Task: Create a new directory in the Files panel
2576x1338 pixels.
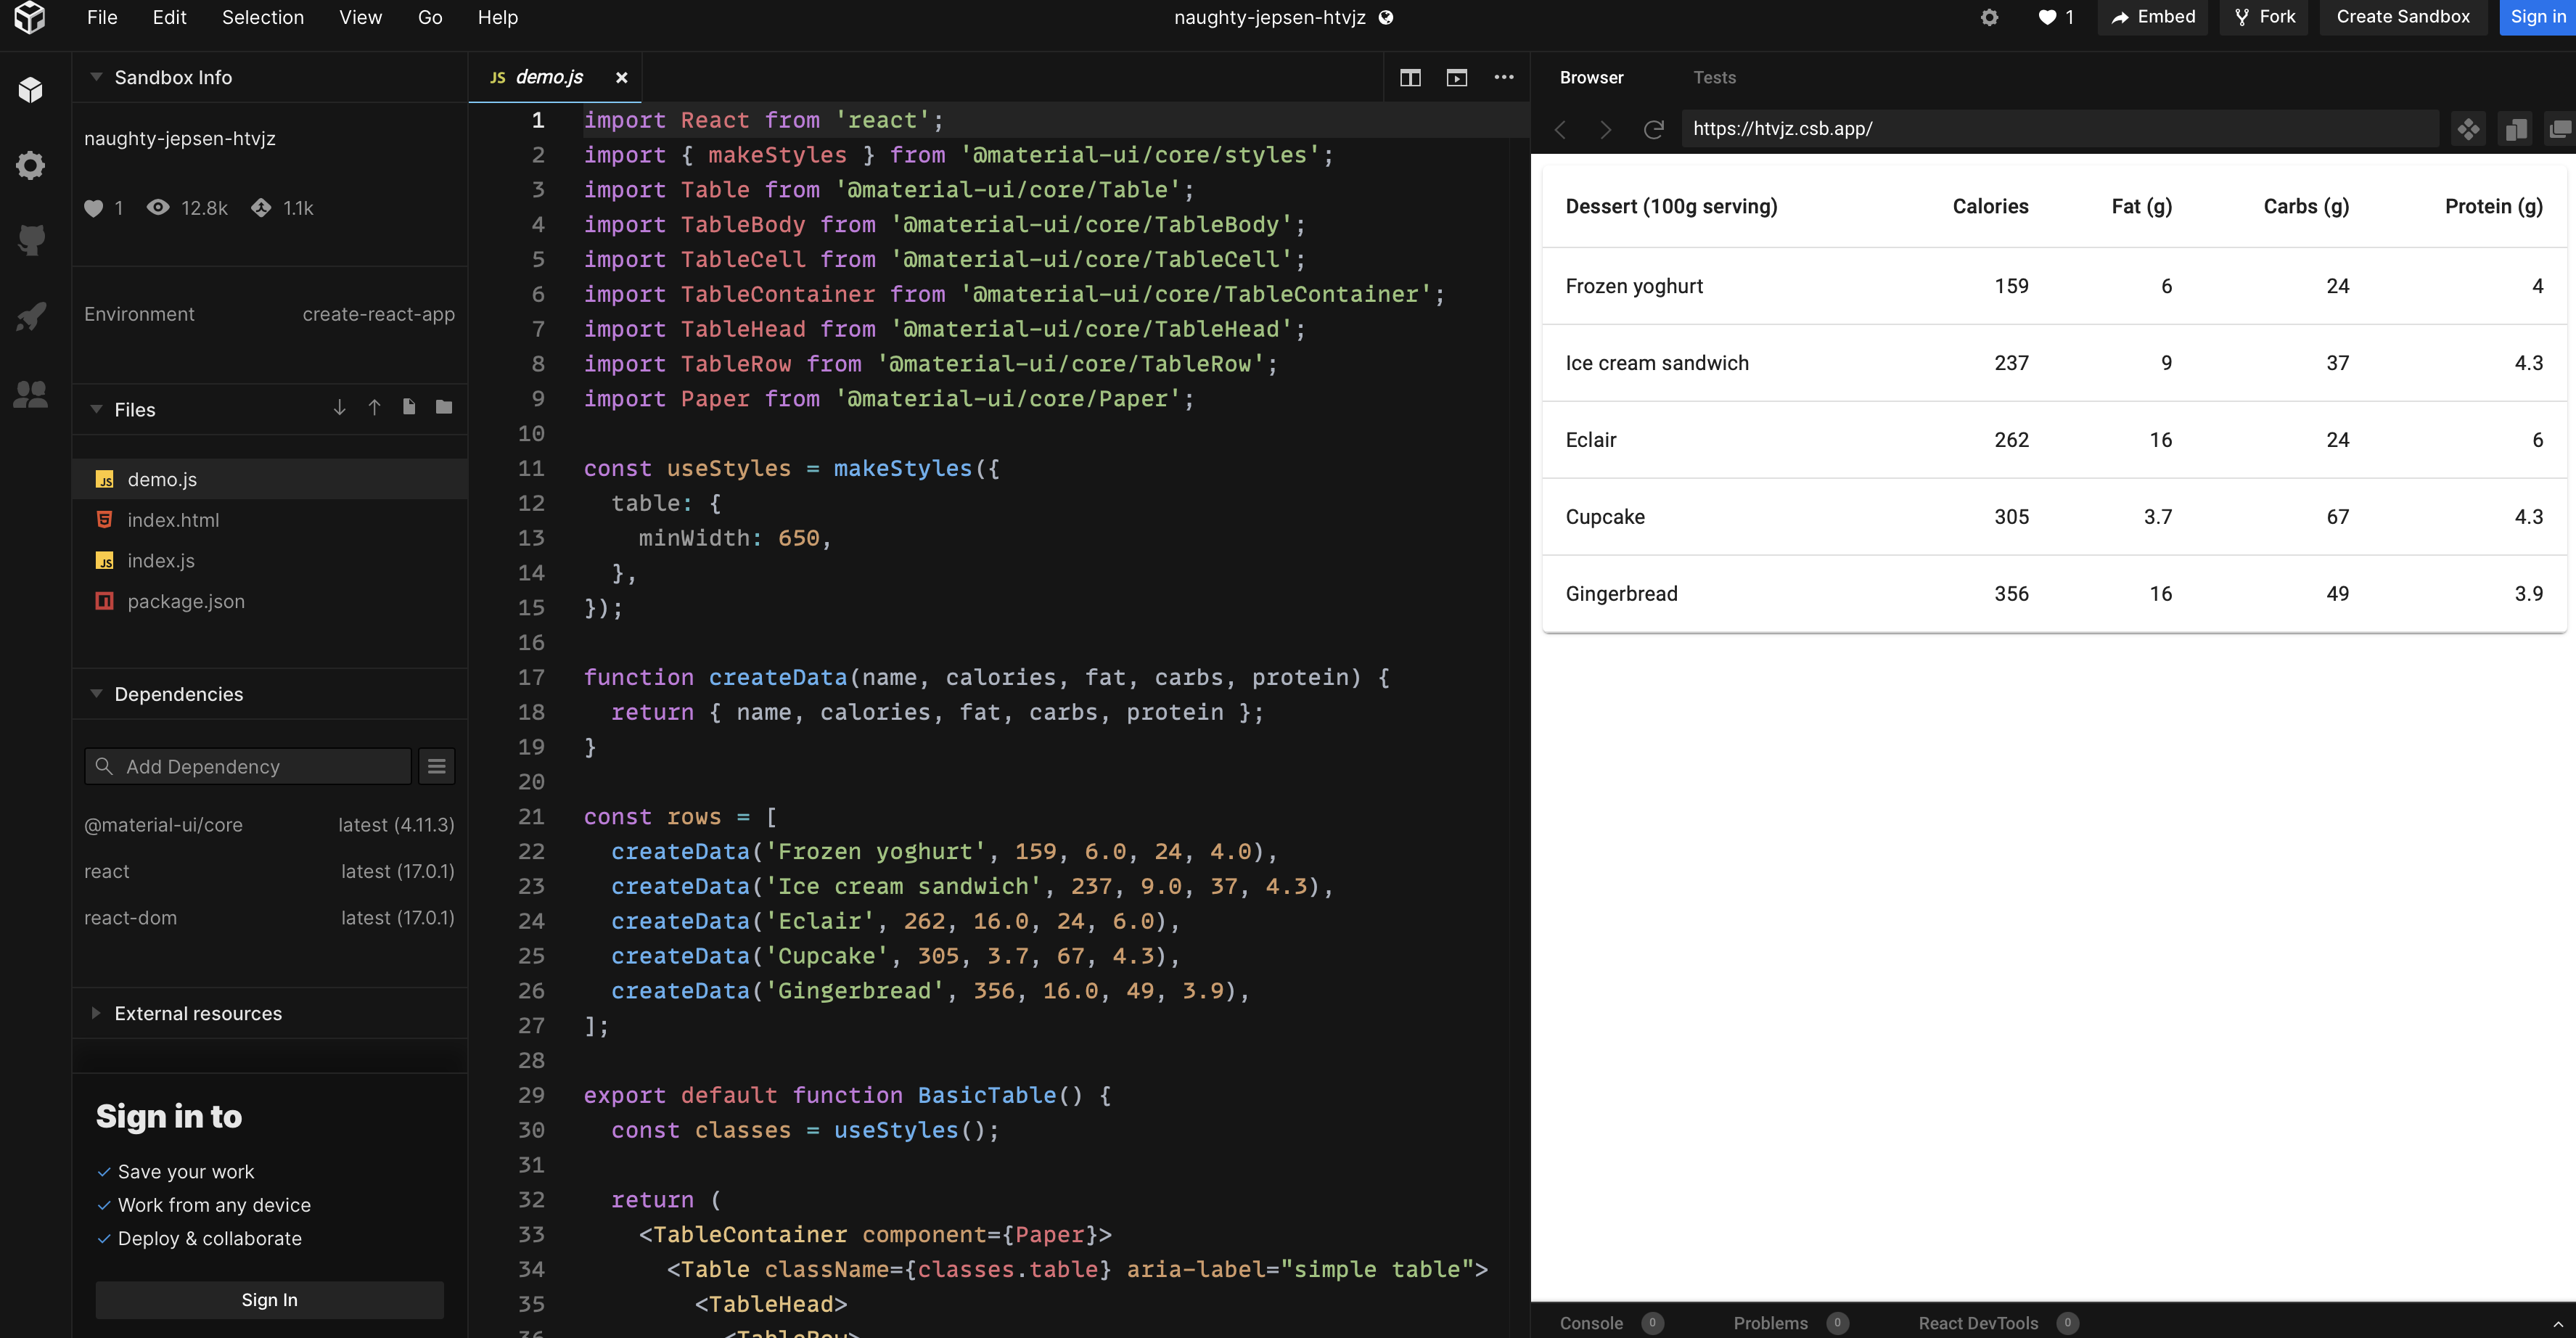Action: coord(443,407)
